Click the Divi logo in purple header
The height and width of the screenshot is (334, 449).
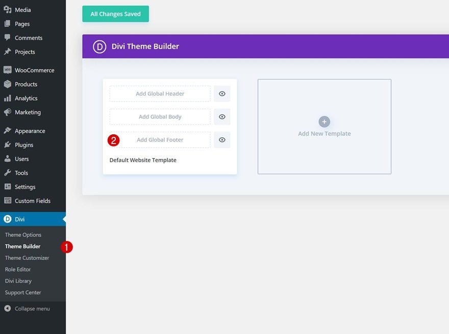tap(99, 46)
